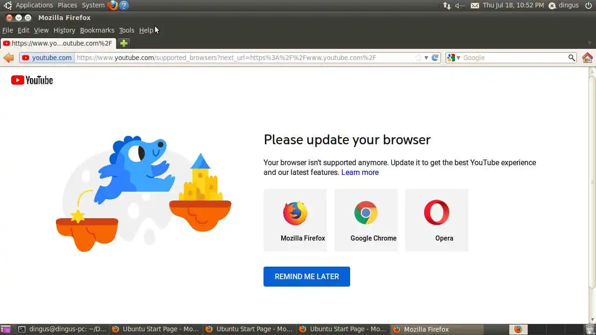
Task: Open the trash icon in bottom panel
Action: point(589,329)
